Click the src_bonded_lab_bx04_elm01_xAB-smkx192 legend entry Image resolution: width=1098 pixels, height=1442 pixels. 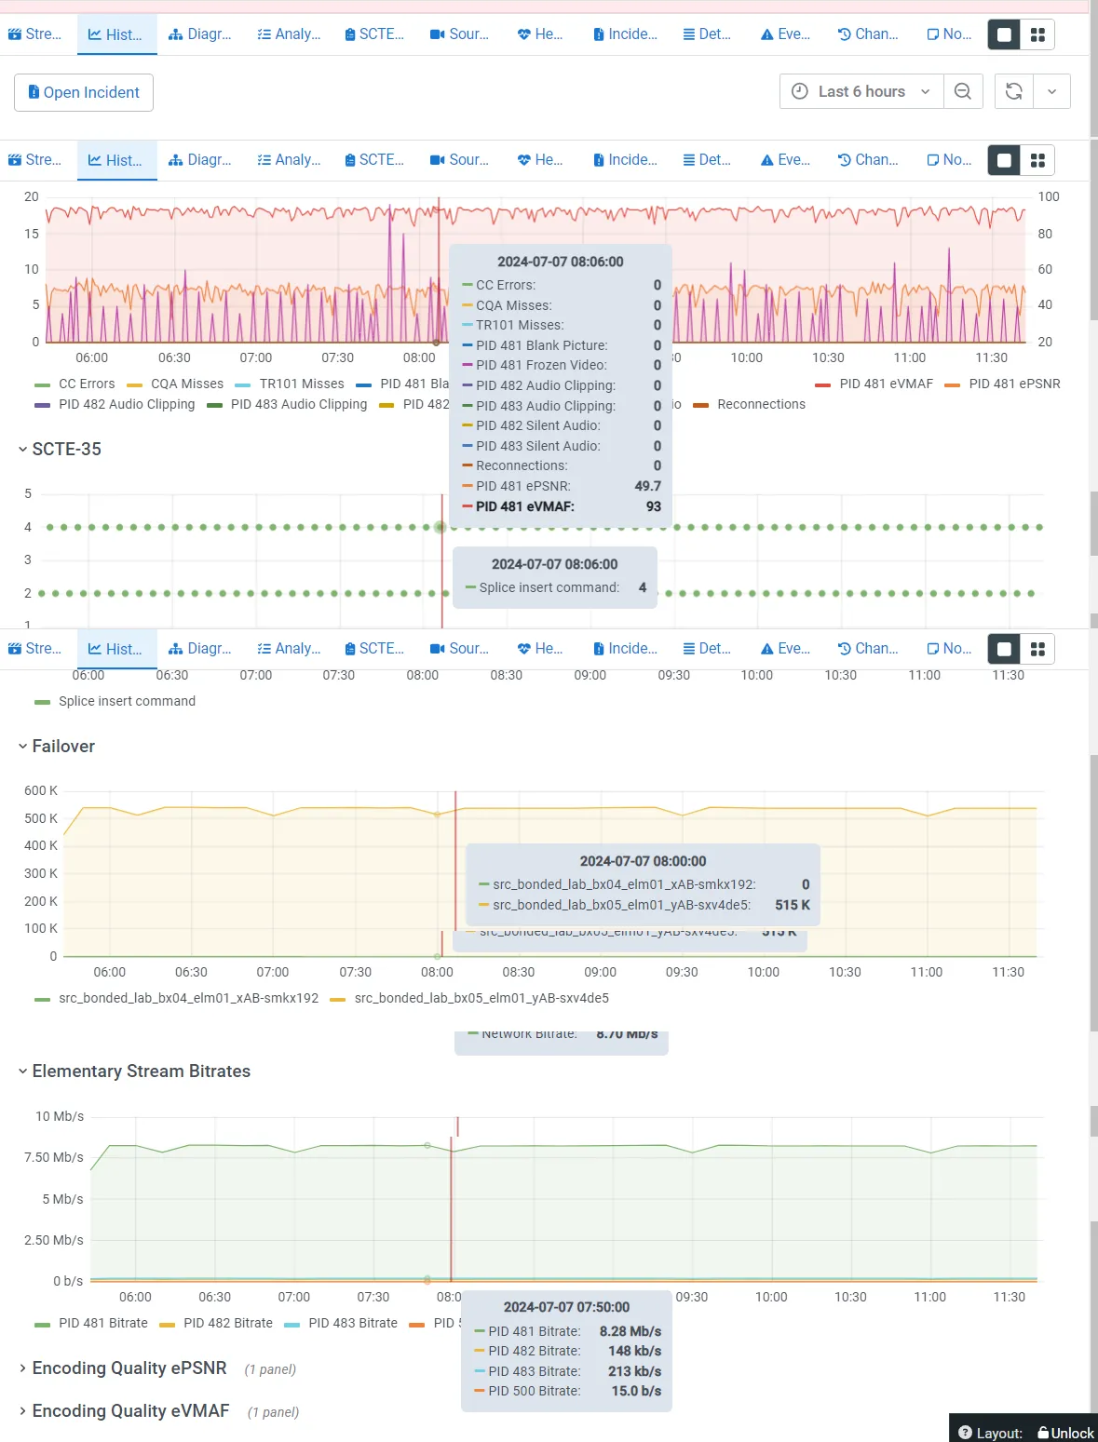click(176, 998)
